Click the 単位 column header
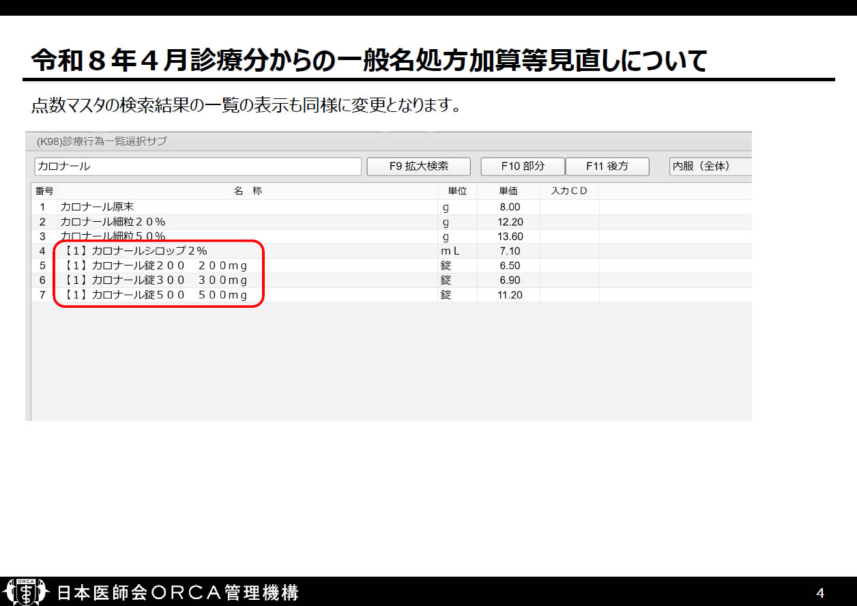The width and height of the screenshot is (857, 606). (457, 191)
